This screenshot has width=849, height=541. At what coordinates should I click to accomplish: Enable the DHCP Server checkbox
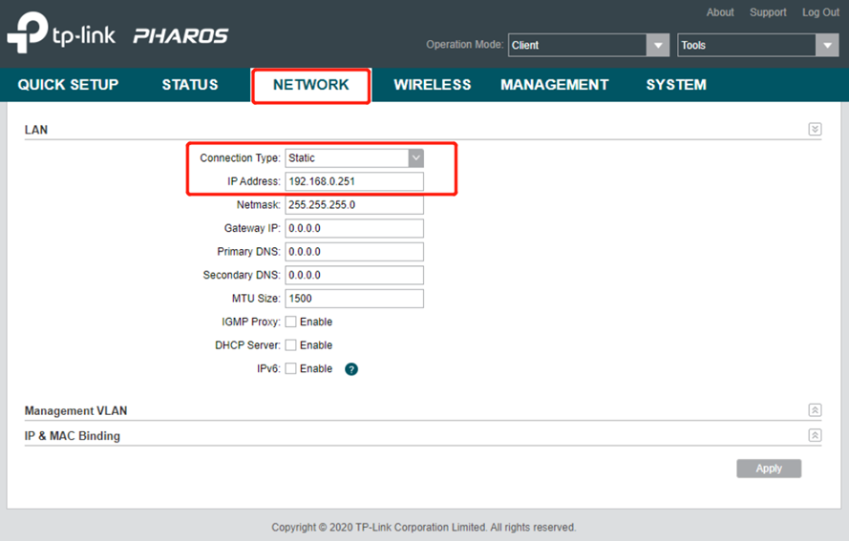click(x=290, y=345)
